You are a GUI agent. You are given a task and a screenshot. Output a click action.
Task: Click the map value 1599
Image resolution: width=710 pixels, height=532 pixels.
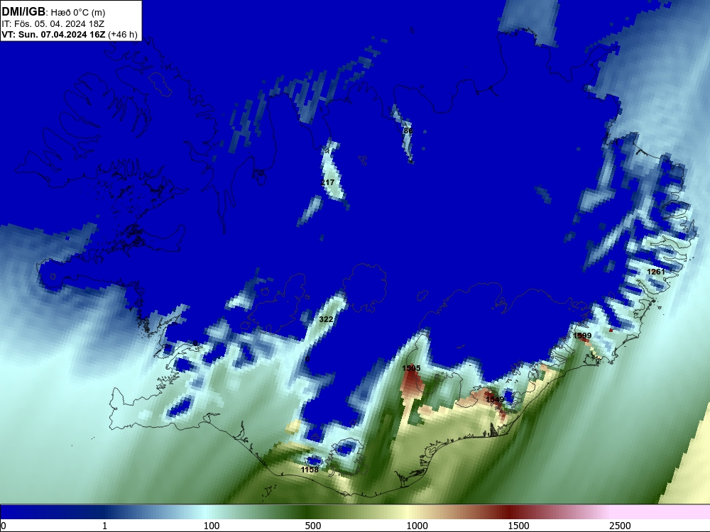(x=582, y=336)
